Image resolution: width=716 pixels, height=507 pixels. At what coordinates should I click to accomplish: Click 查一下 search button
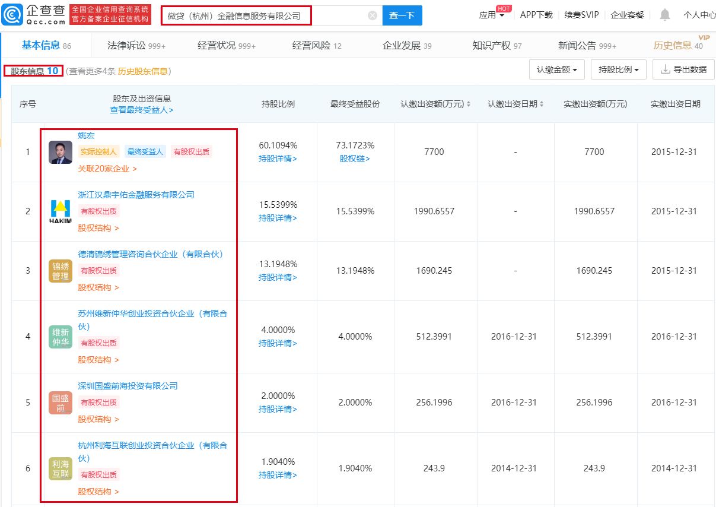pos(402,16)
